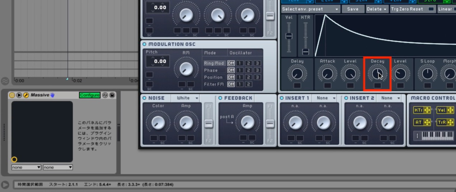
Task: Click the modulation slot under Decay knob
Action: tap(377, 85)
